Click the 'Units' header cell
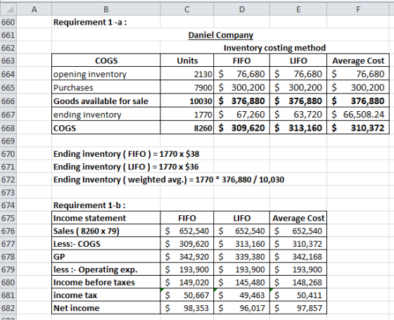Screen dimensions: 394x320 point(187,60)
